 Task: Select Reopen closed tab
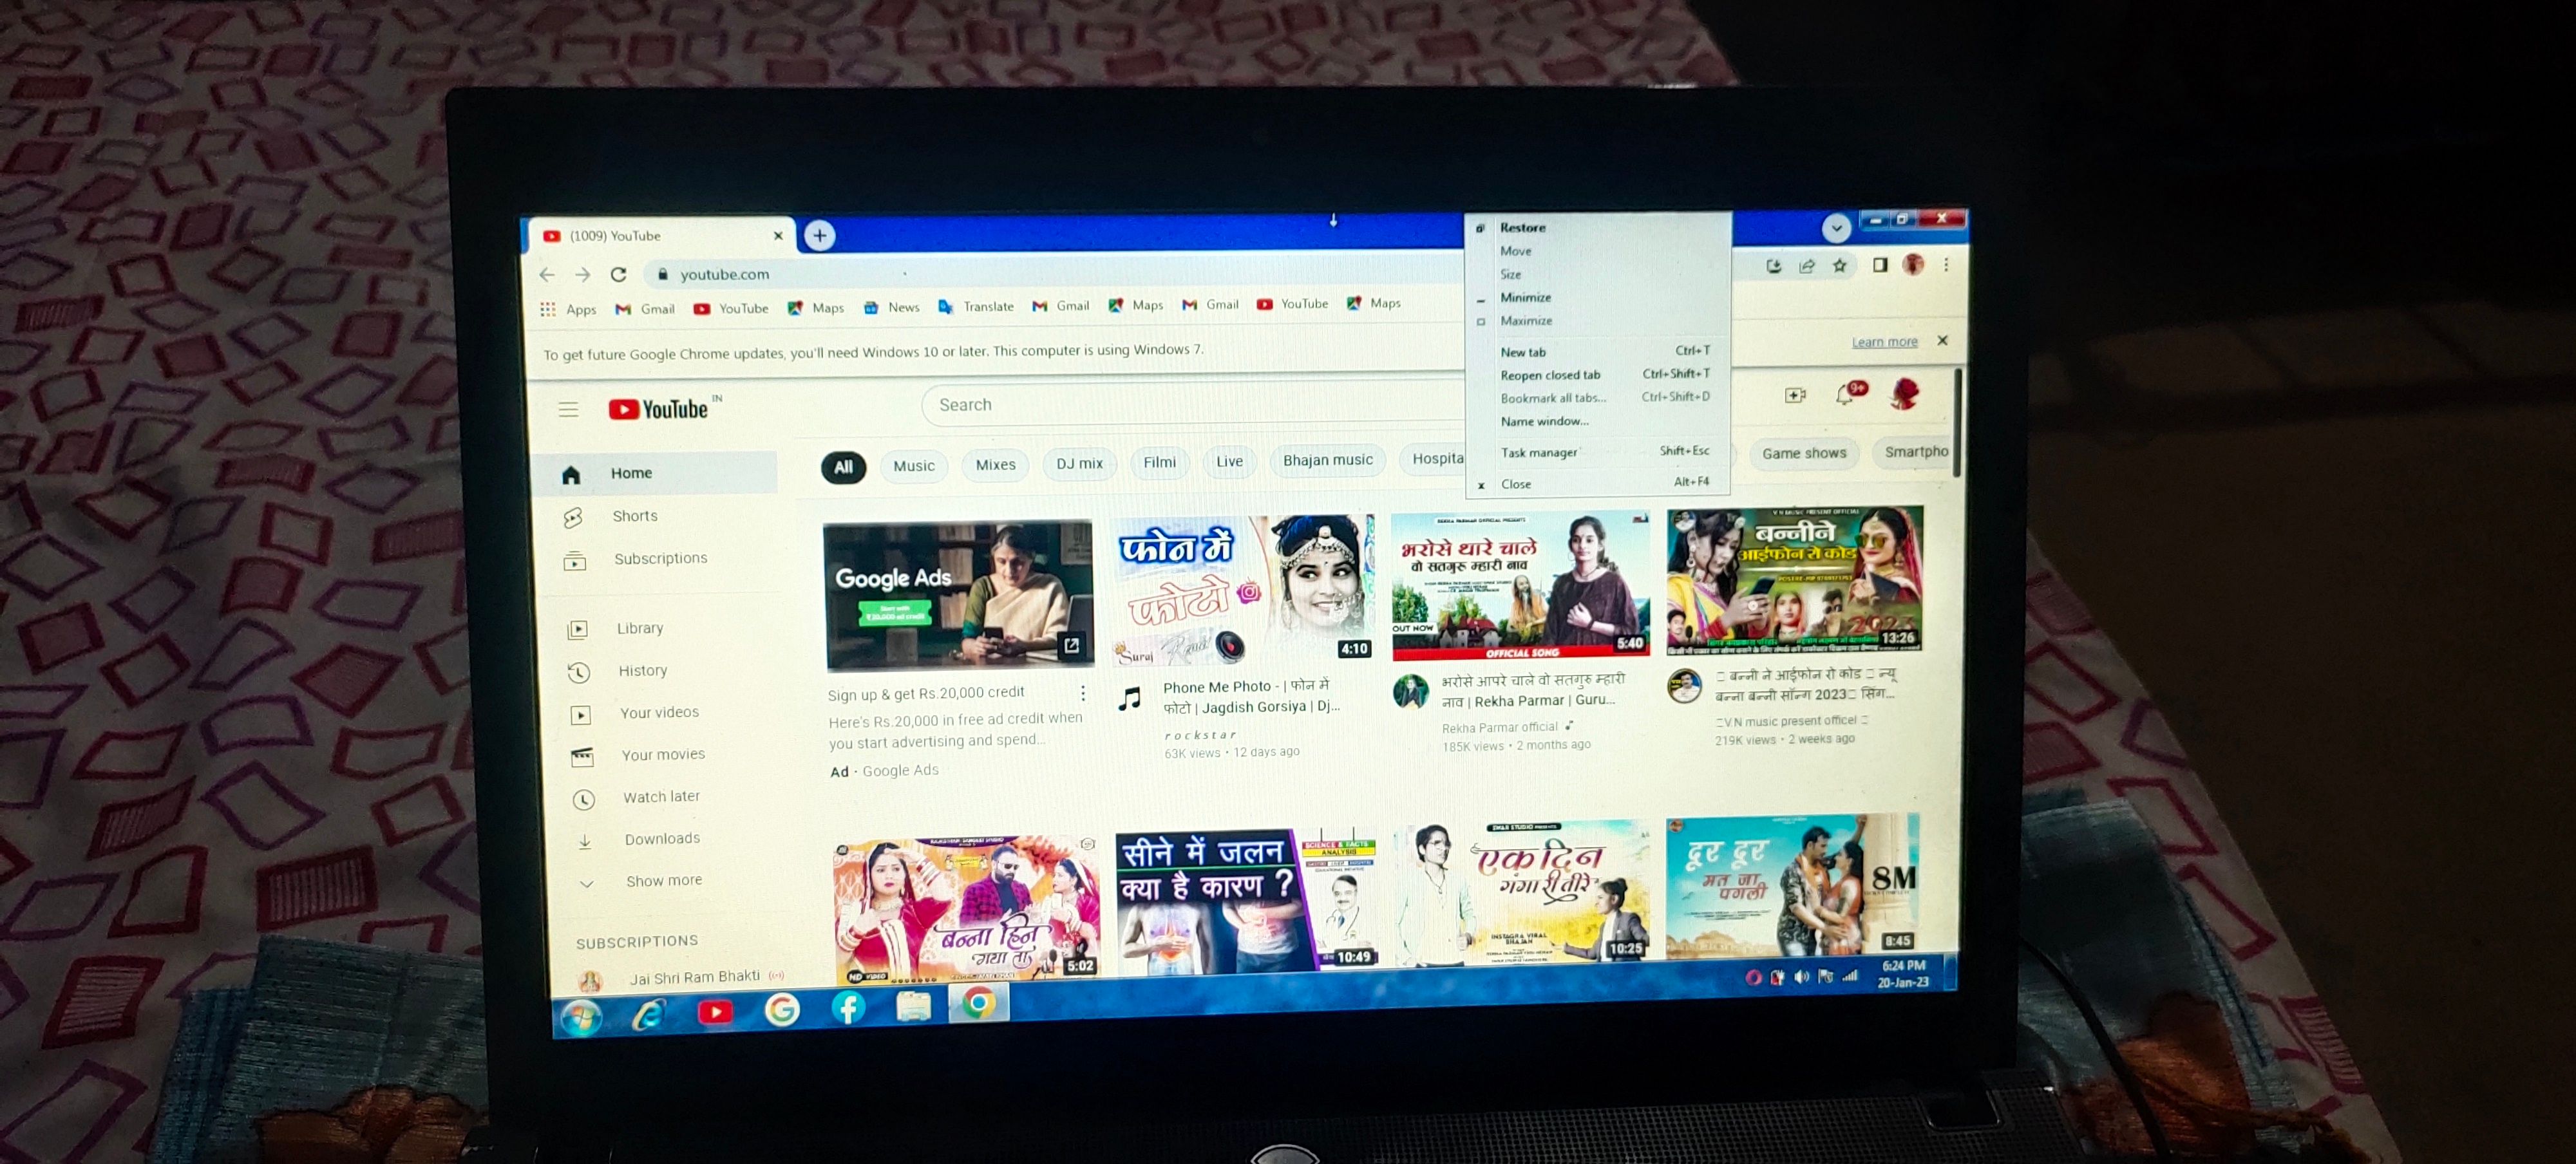(1598, 375)
